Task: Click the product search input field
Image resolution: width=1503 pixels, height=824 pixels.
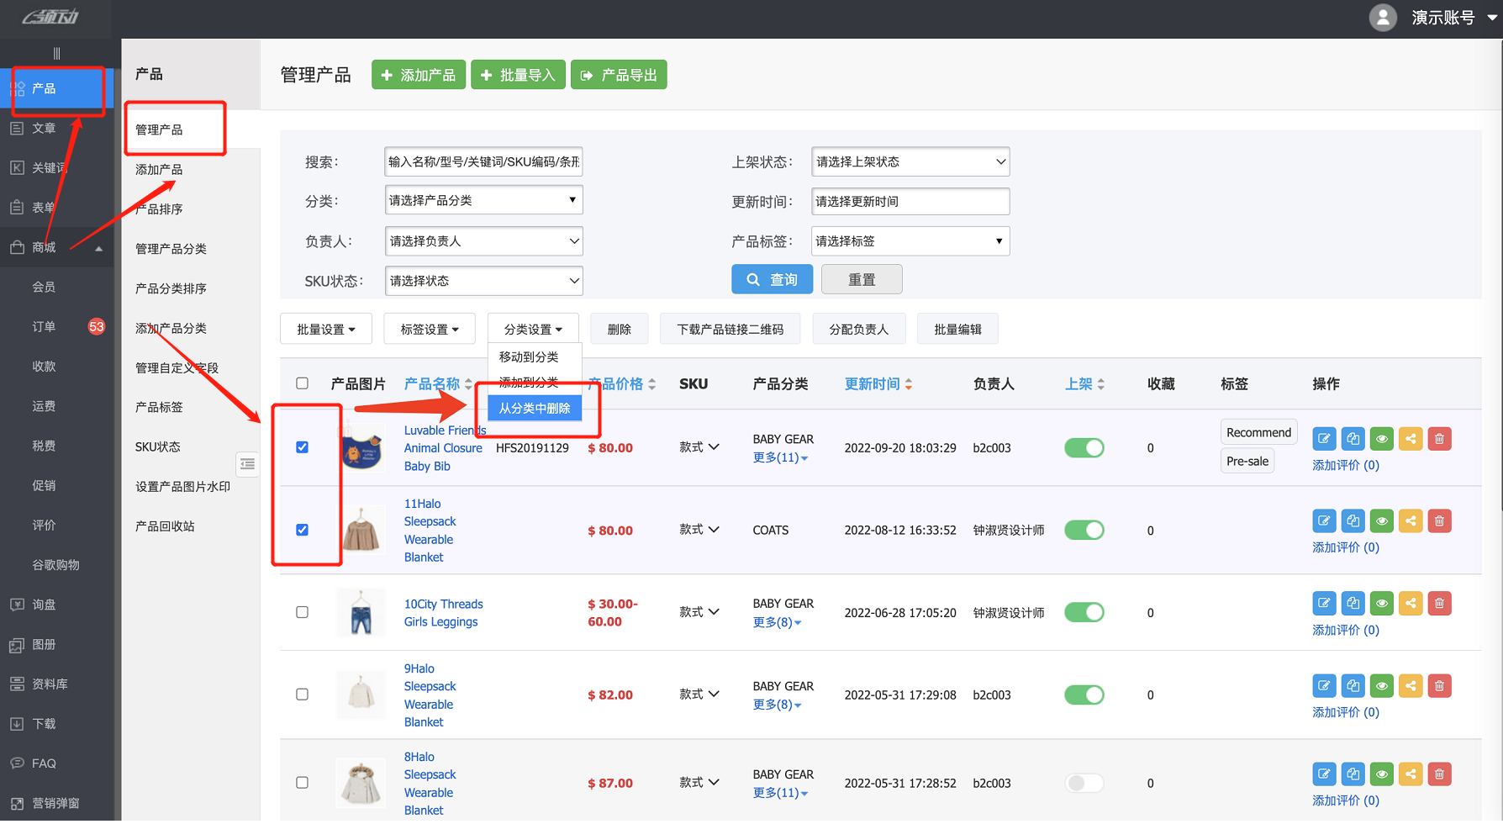Action: click(483, 161)
